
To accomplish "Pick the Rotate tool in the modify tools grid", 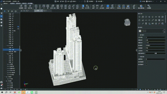I will point(146,17).
